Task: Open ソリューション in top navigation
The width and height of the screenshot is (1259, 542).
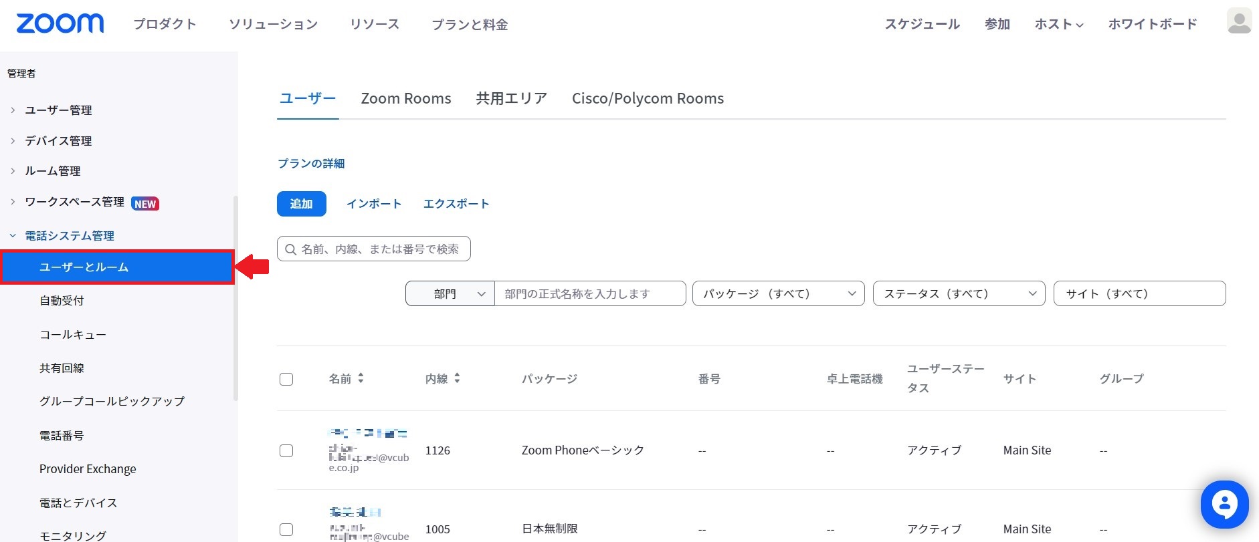Action: pos(273,24)
